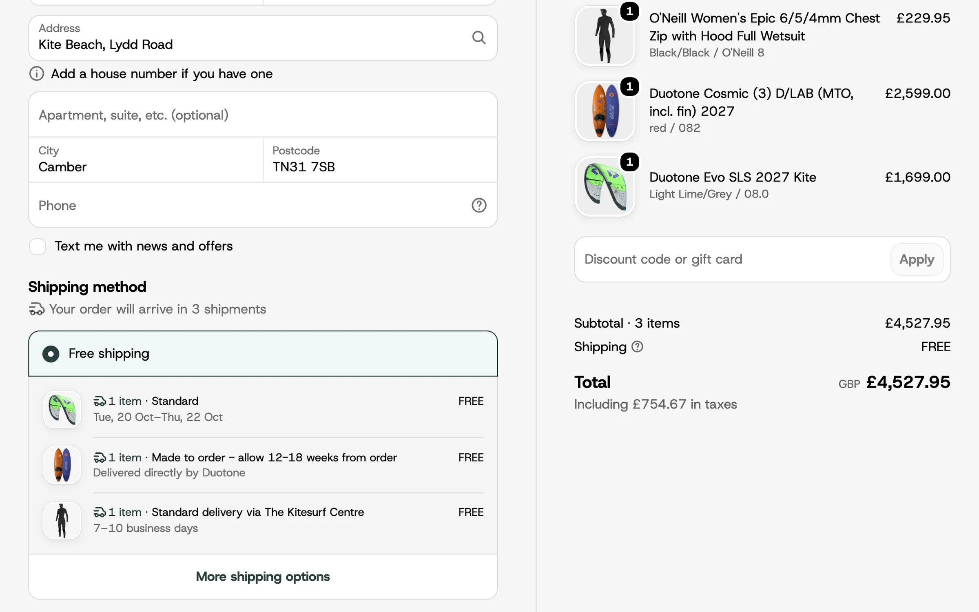This screenshot has width=979, height=612.
Task: Click the truck icon in Made to order row
Action: [x=100, y=458]
